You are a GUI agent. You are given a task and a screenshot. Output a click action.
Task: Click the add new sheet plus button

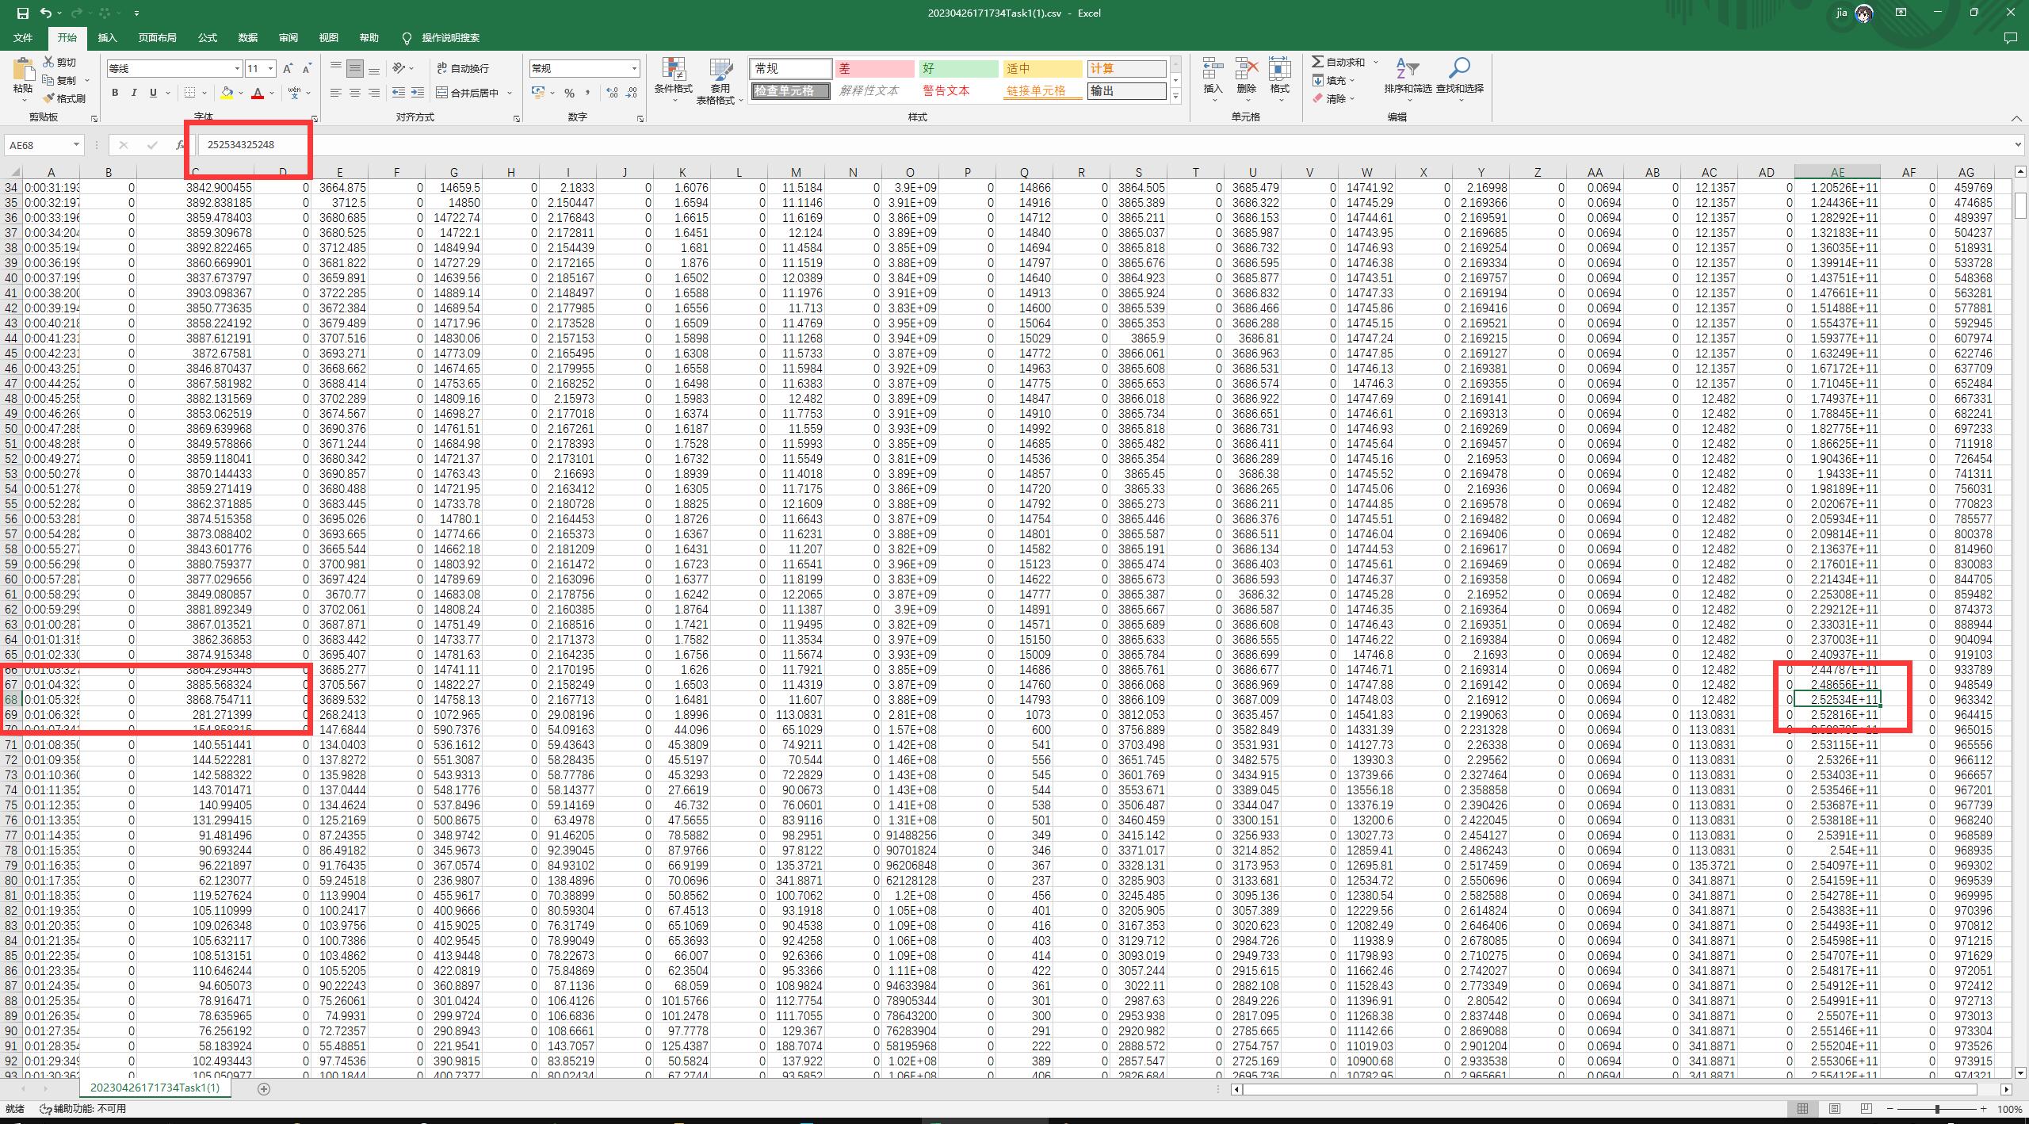(x=264, y=1089)
